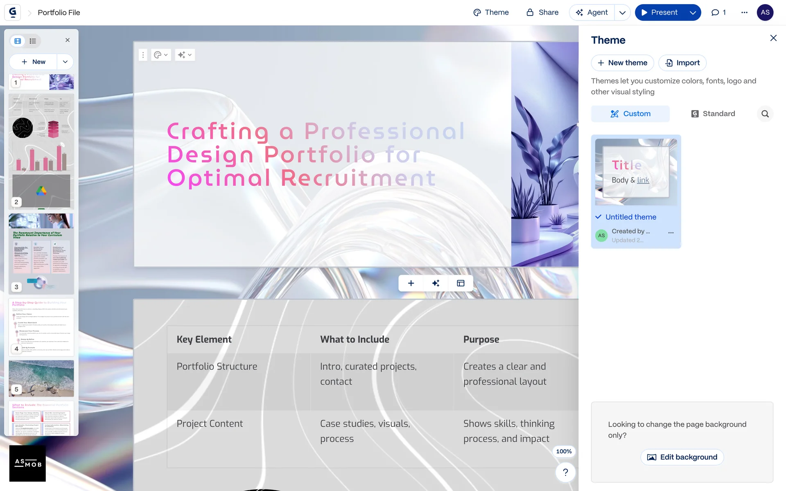The image size is (786, 491).
Task: Select slide 5 beach thumbnail
Action: click(41, 378)
